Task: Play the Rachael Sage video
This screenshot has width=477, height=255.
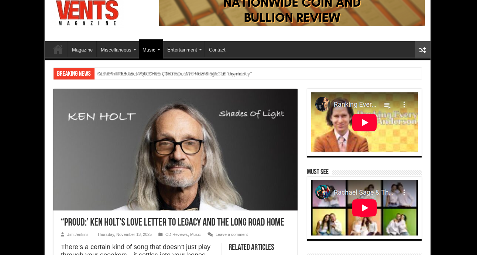Action: pos(364,208)
